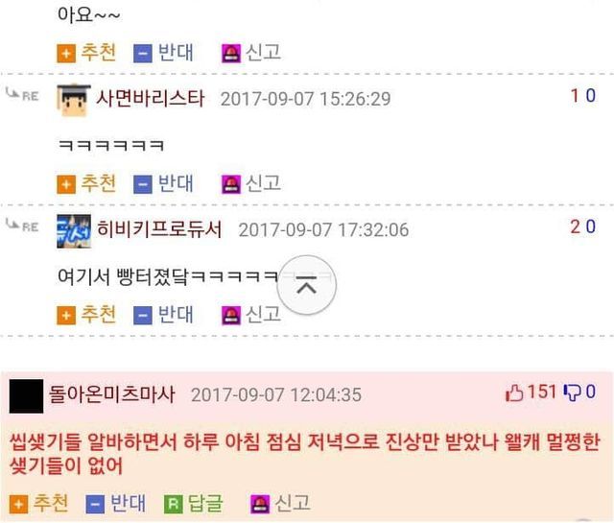Open 돌아온미츠마사 user profile name
The width and height of the screenshot is (614, 523).
click(111, 394)
